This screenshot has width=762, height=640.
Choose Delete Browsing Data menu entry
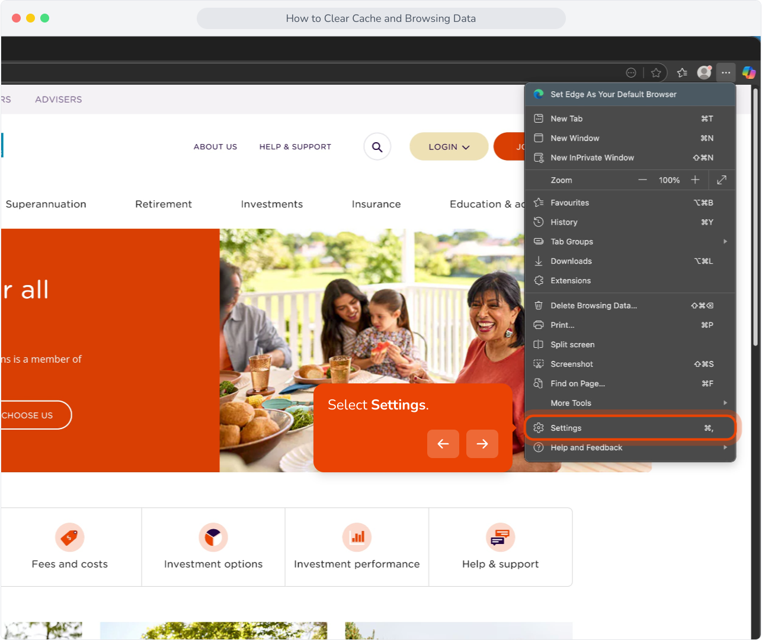click(x=630, y=306)
